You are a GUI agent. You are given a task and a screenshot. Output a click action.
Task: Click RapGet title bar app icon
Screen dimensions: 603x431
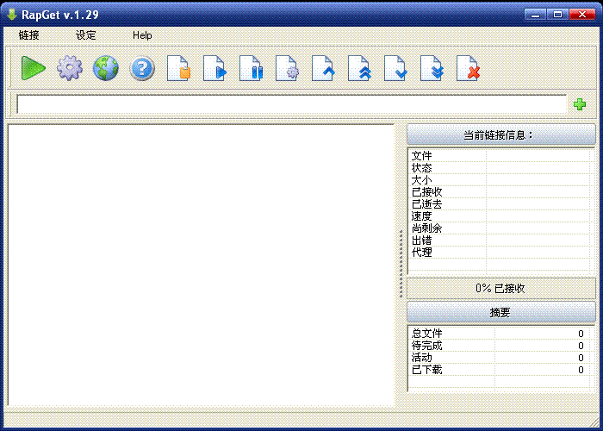point(12,15)
